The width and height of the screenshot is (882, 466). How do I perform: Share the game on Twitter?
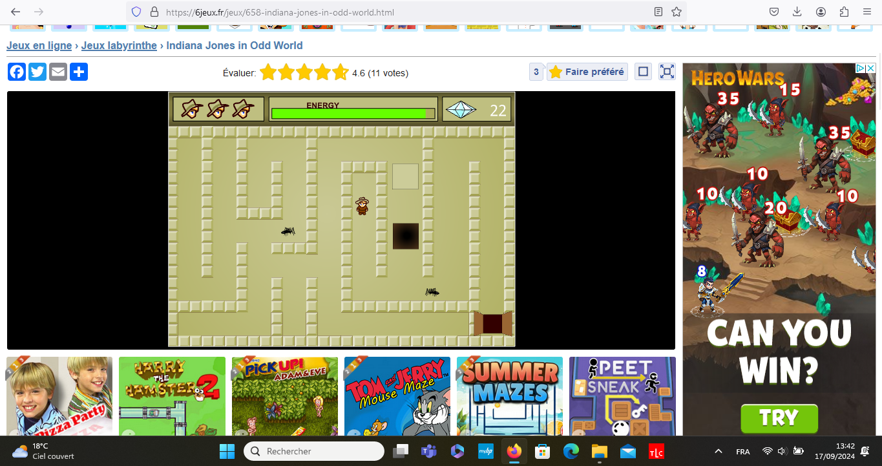(37, 72)
